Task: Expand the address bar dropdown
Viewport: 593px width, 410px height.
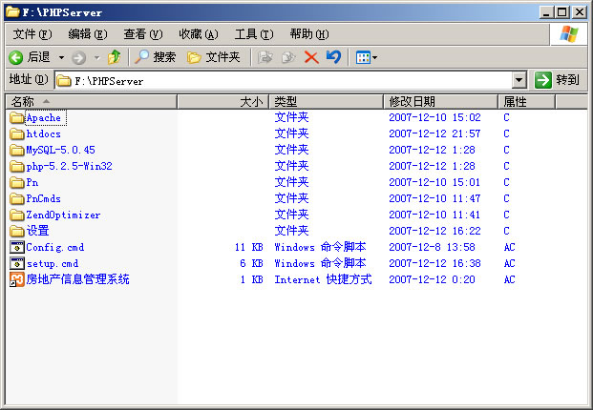Action: 519,81
